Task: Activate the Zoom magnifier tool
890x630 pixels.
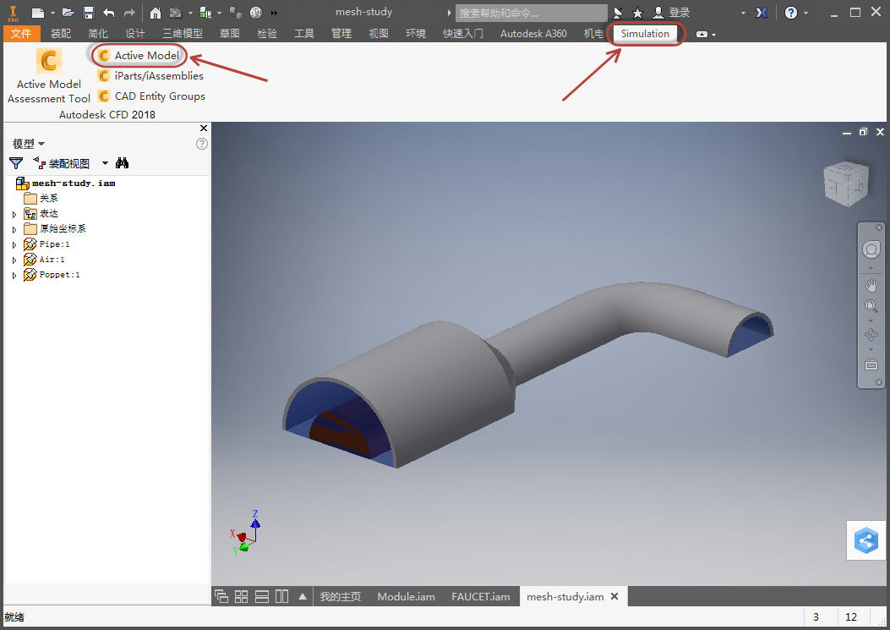Action: [x=871, y=306]
